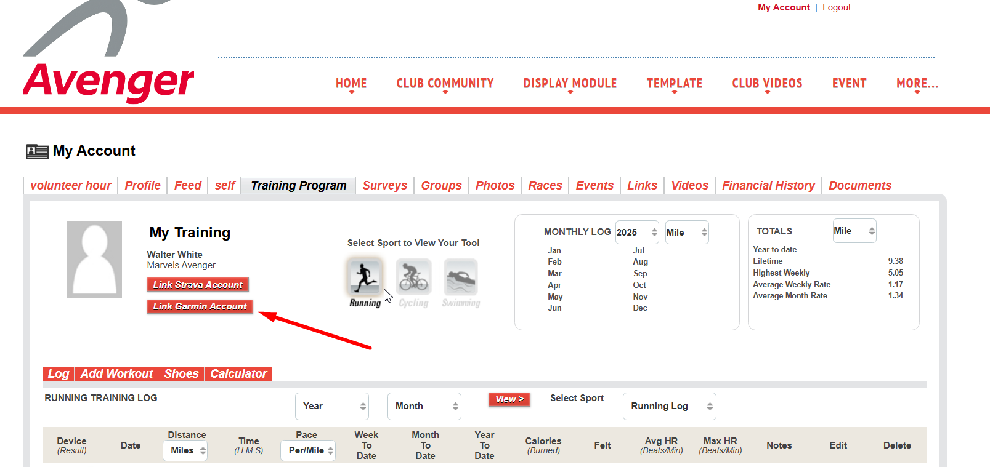Open the Shoes tab
This screenshot has width=990, height=467.
click(181, 373)
